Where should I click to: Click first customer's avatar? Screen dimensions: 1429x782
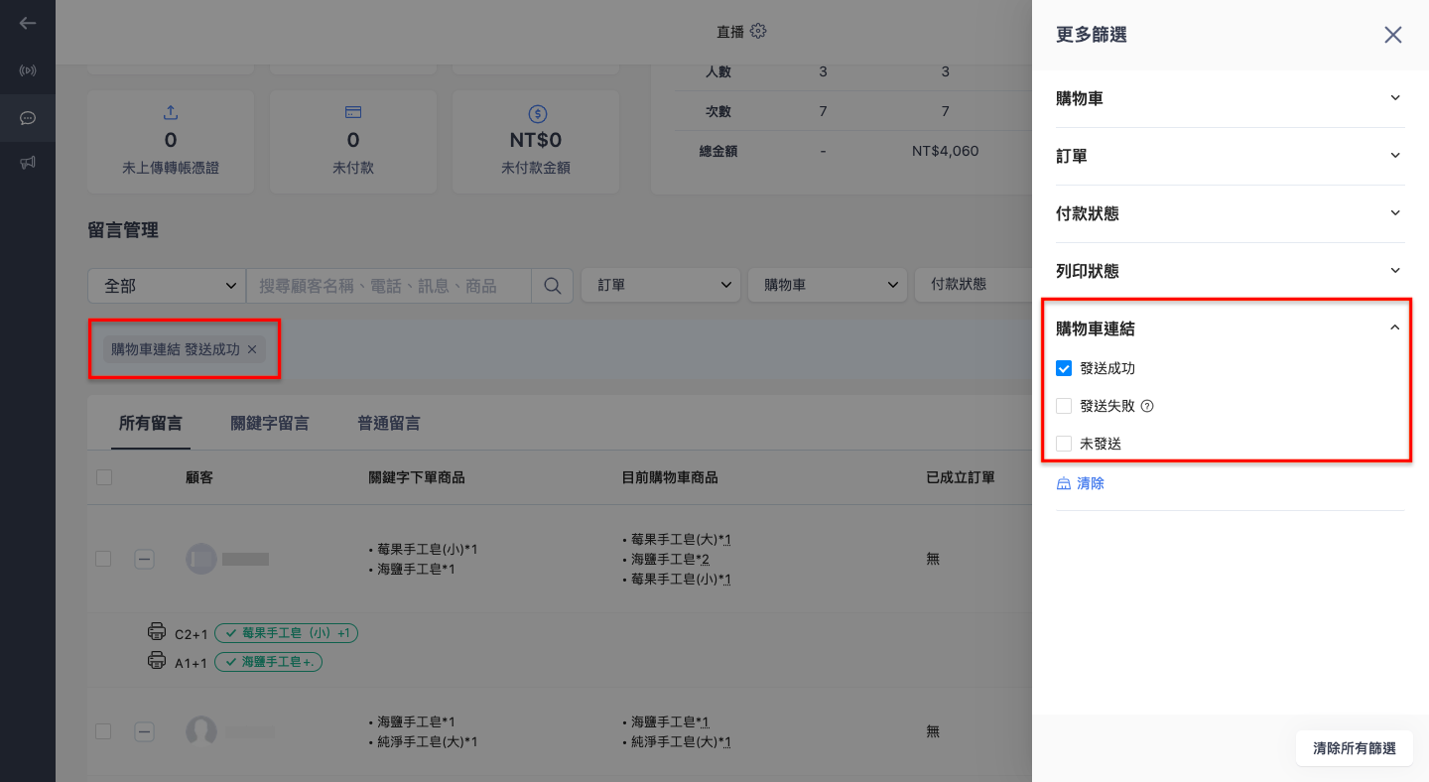point(201,559)
